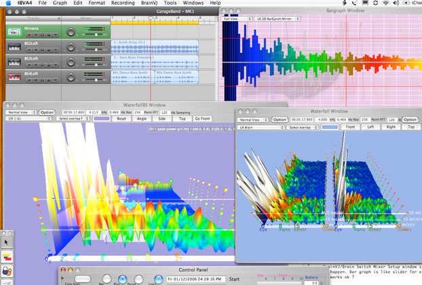Image resolution: width=422 pixels, height=285 pixels.
Task: Click the Go Front button
Action: (202, 119)
